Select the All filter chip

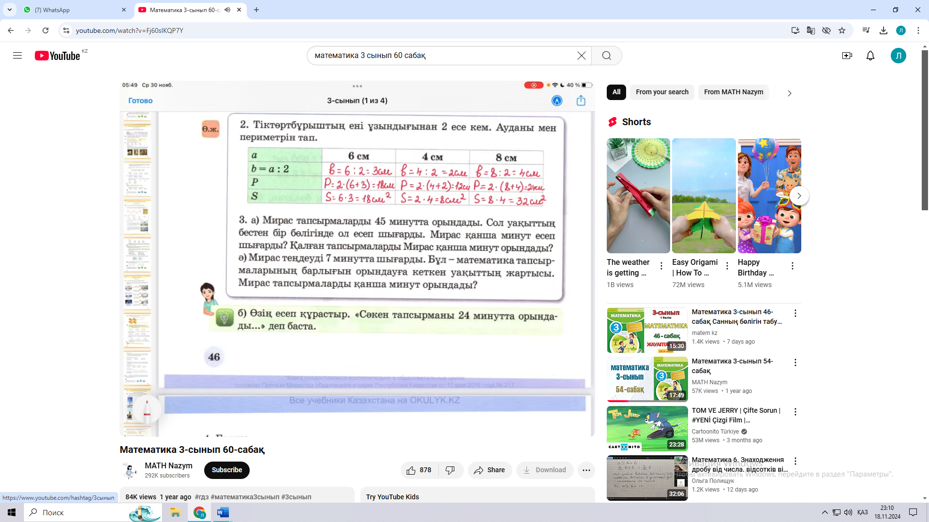(x=616, y=92)
